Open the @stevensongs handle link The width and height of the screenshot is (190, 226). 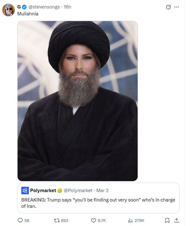click(44, 7)
